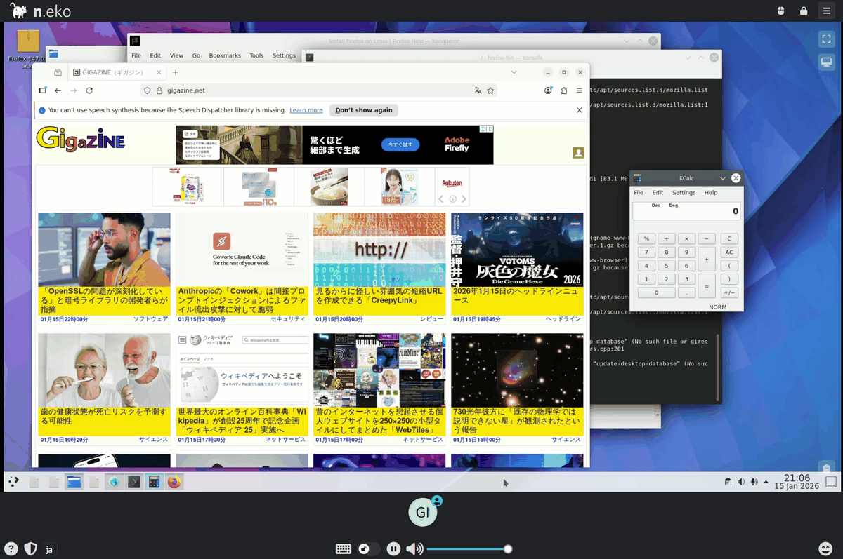The height and width of the screenshot is (559, 843).
Task: Open the KCalc Settings menu
Action: coord(684,192)
